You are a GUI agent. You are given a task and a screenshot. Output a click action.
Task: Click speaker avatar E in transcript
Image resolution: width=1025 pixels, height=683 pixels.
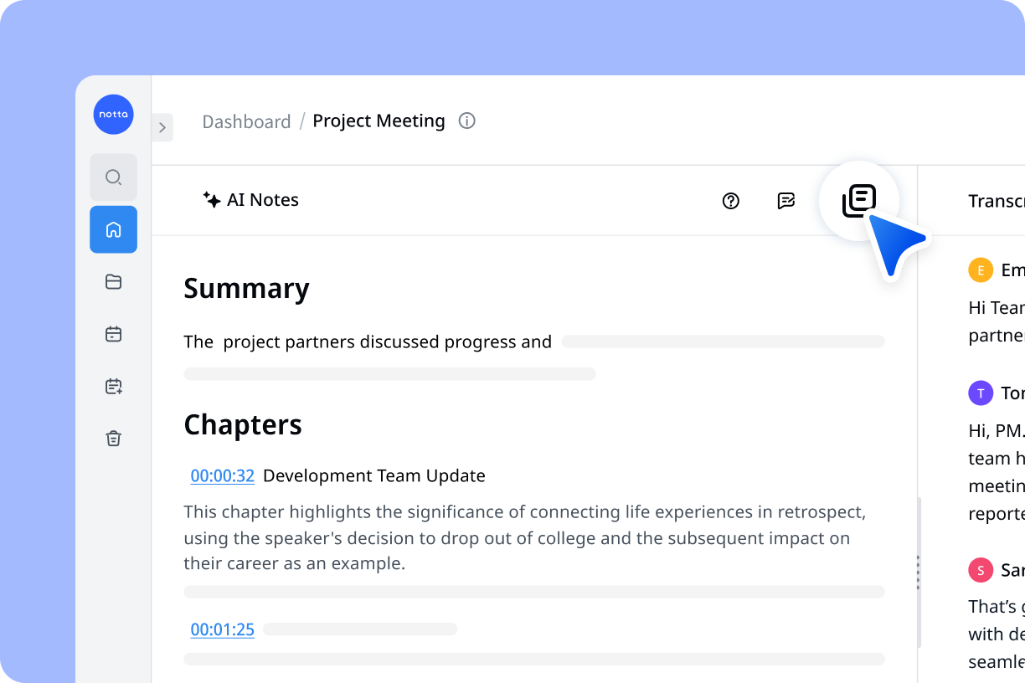[x=981, y=270]
